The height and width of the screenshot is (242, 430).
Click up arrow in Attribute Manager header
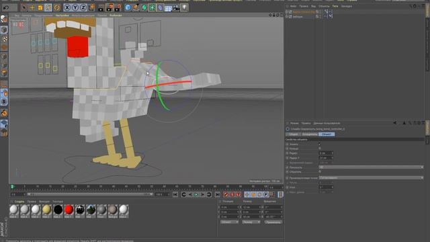(x=404, y=123)
